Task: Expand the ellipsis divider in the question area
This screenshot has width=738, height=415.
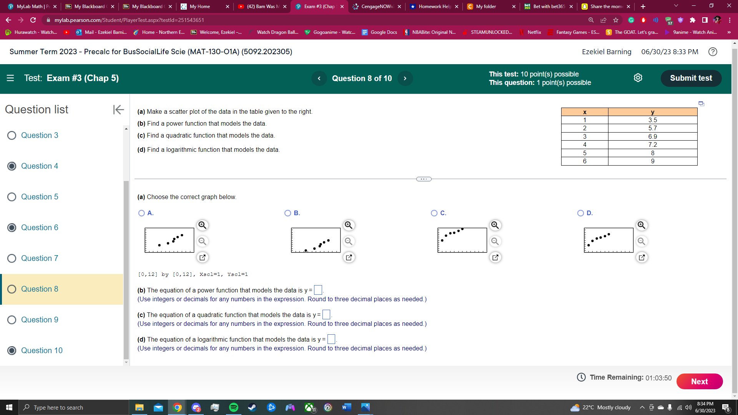Action: [x=424, y=179]
